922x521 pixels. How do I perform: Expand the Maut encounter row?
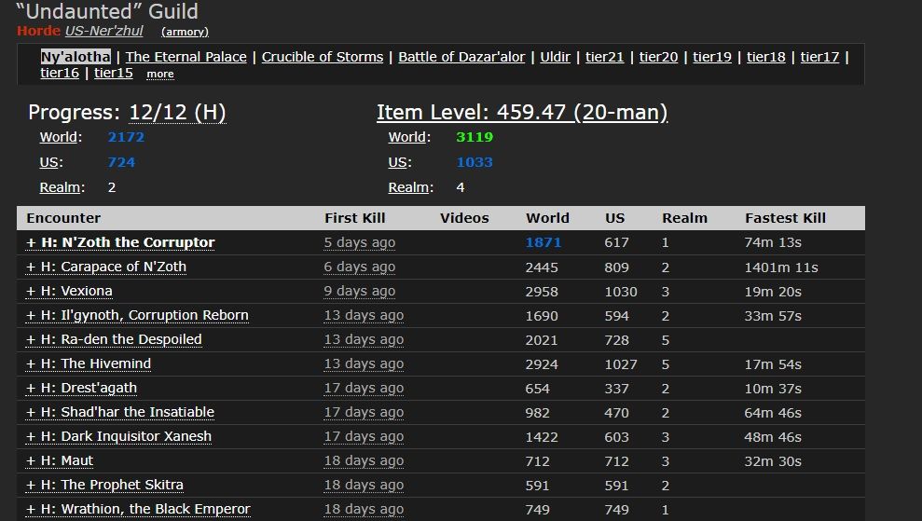tap(60, 460)
